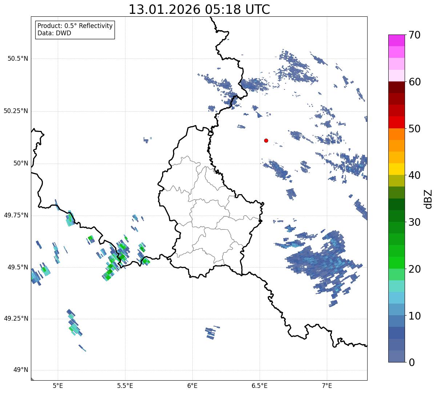Click longitude label 6°E
This screenshot has height=393, width=437.
(x=192, y=385)
